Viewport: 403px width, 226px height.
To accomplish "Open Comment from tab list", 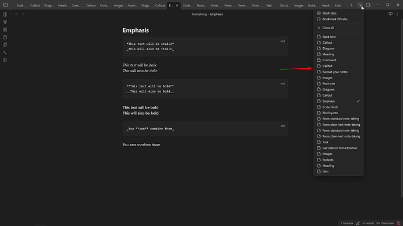I will [x=338, y=60].
